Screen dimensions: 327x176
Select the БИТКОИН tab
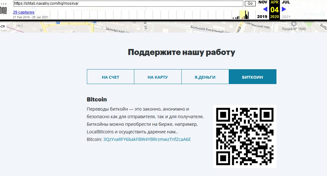point(252,77)
